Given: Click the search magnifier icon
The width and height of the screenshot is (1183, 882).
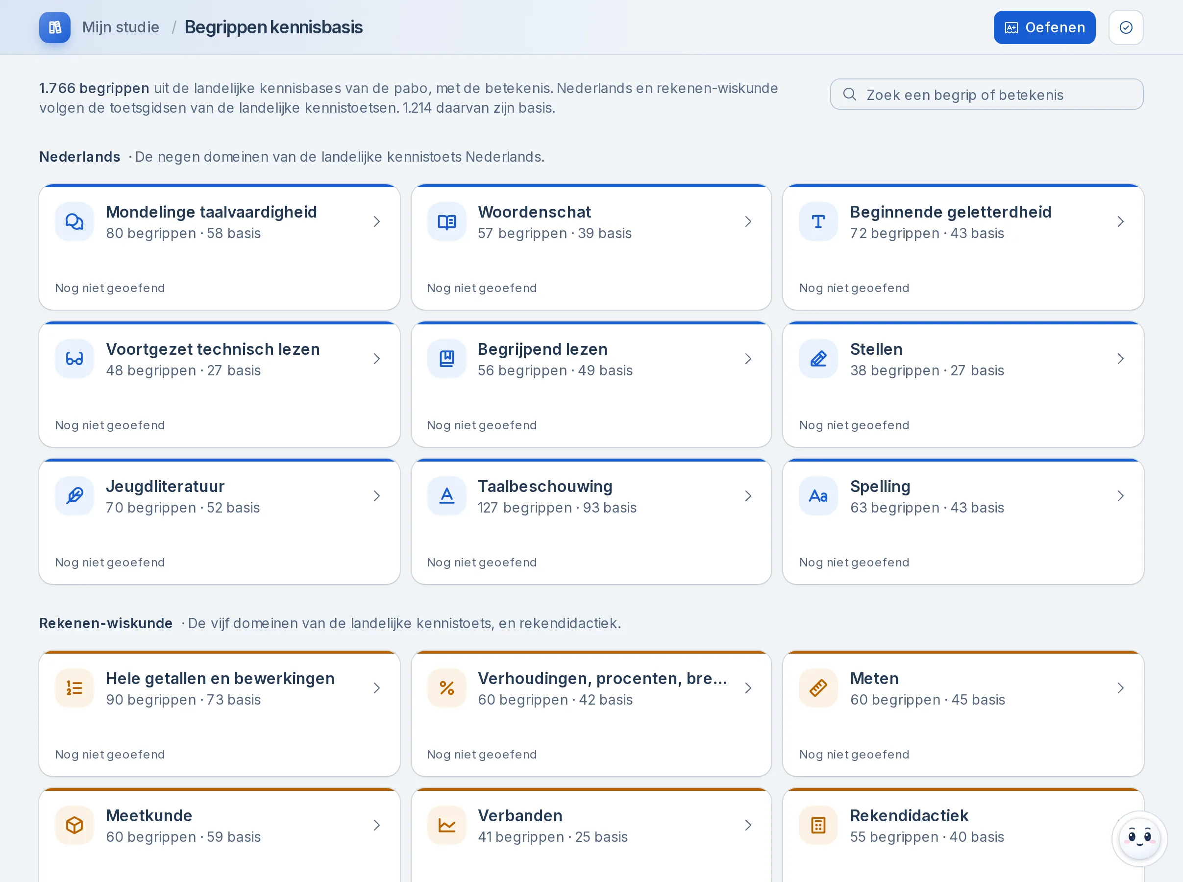Looking at the screenshot, I should tap(849, 95).
